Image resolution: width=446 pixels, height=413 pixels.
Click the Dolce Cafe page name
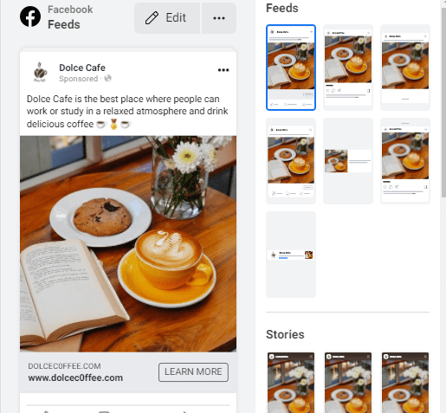point(82,68)
